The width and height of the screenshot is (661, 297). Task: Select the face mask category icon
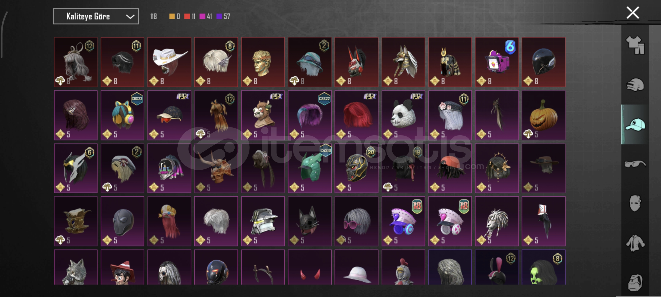pyautogui.click(x=635, y=203)
